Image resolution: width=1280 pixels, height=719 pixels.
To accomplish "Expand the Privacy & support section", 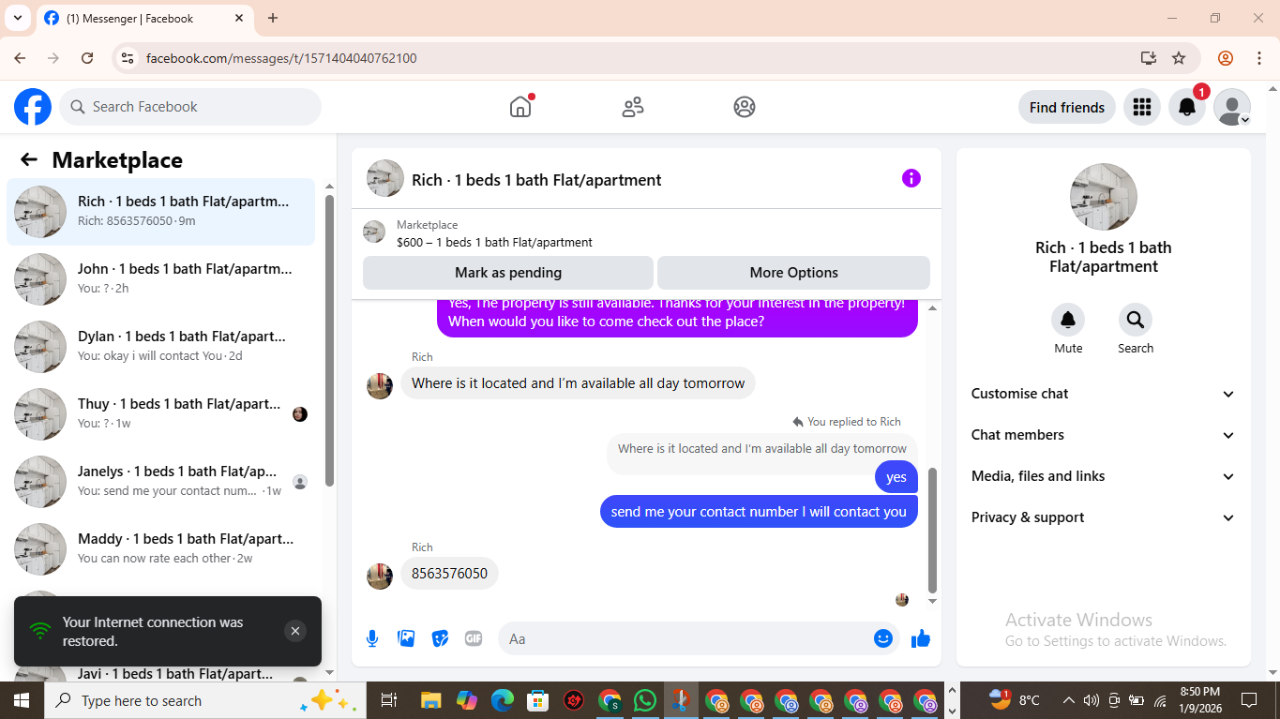I will 1104,517.
